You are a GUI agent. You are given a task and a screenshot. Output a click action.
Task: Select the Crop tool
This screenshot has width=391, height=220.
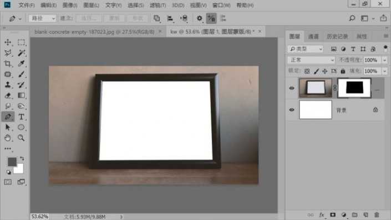pos(8,63)
